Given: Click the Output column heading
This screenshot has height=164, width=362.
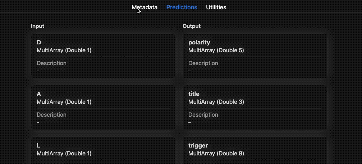Looking at the screenshot, I should point(192,26).
